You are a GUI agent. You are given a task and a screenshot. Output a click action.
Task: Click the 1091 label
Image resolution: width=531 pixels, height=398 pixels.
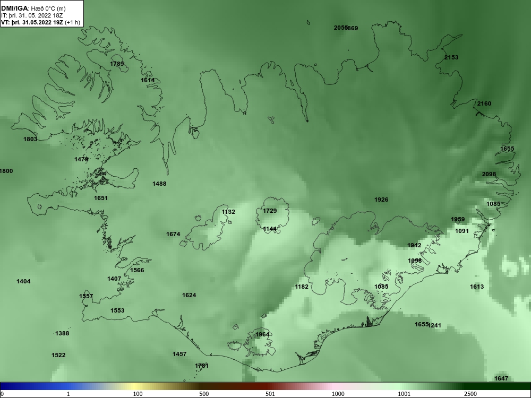[462, 231]
